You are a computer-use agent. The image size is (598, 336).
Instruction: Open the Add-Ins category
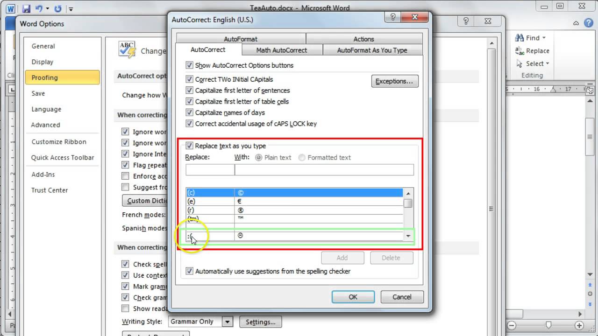click(63, 175)
